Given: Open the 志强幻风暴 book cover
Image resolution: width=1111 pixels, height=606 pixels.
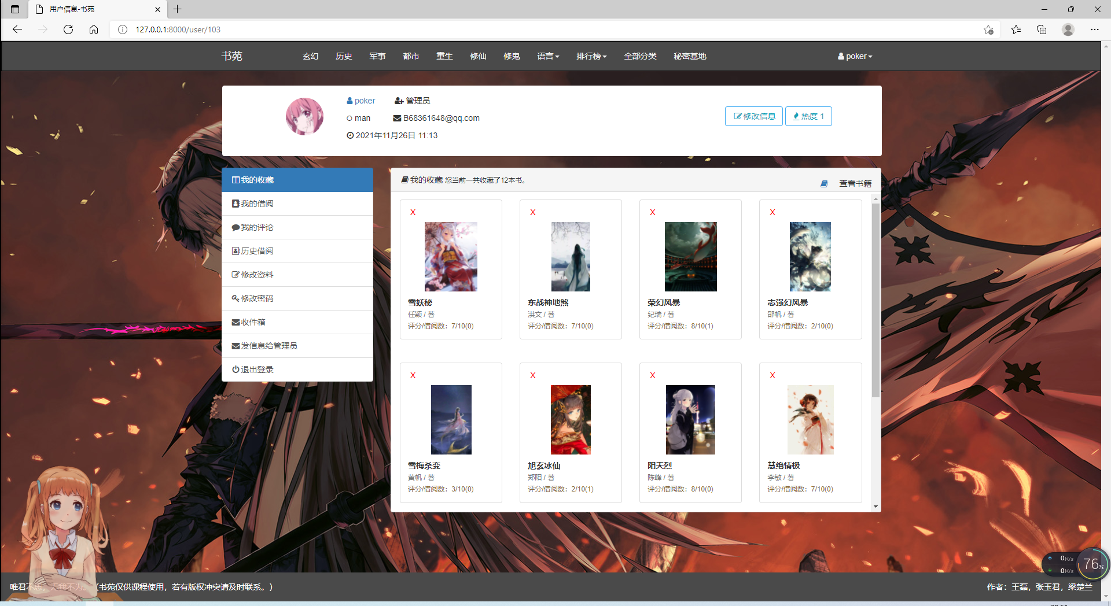Looking at the screenshot, I should 810,257.
